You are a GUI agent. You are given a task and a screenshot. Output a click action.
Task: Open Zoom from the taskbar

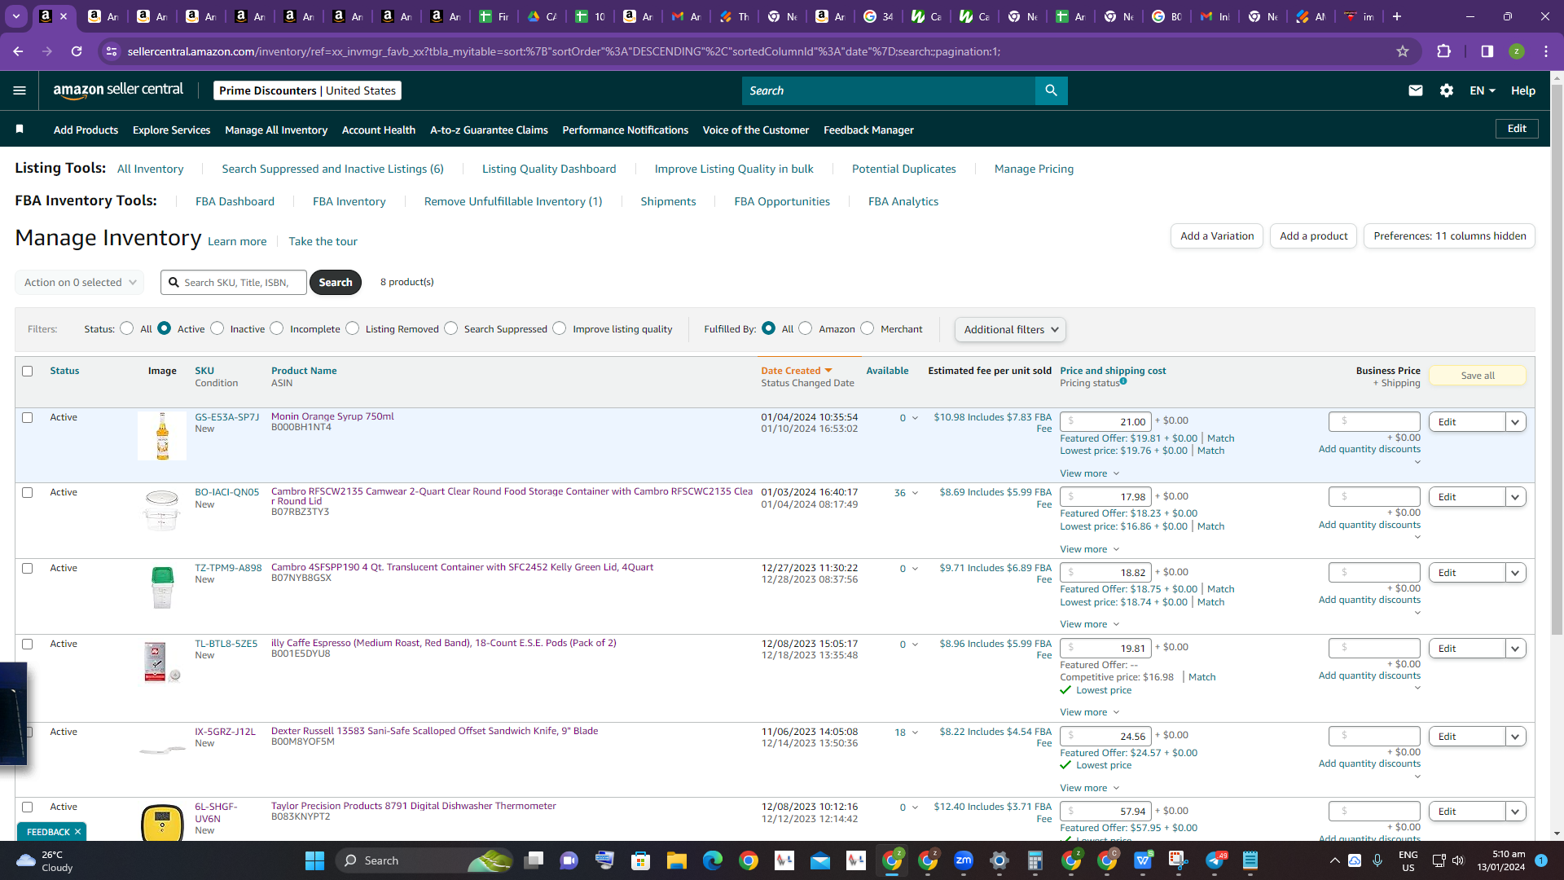(964, 860)
